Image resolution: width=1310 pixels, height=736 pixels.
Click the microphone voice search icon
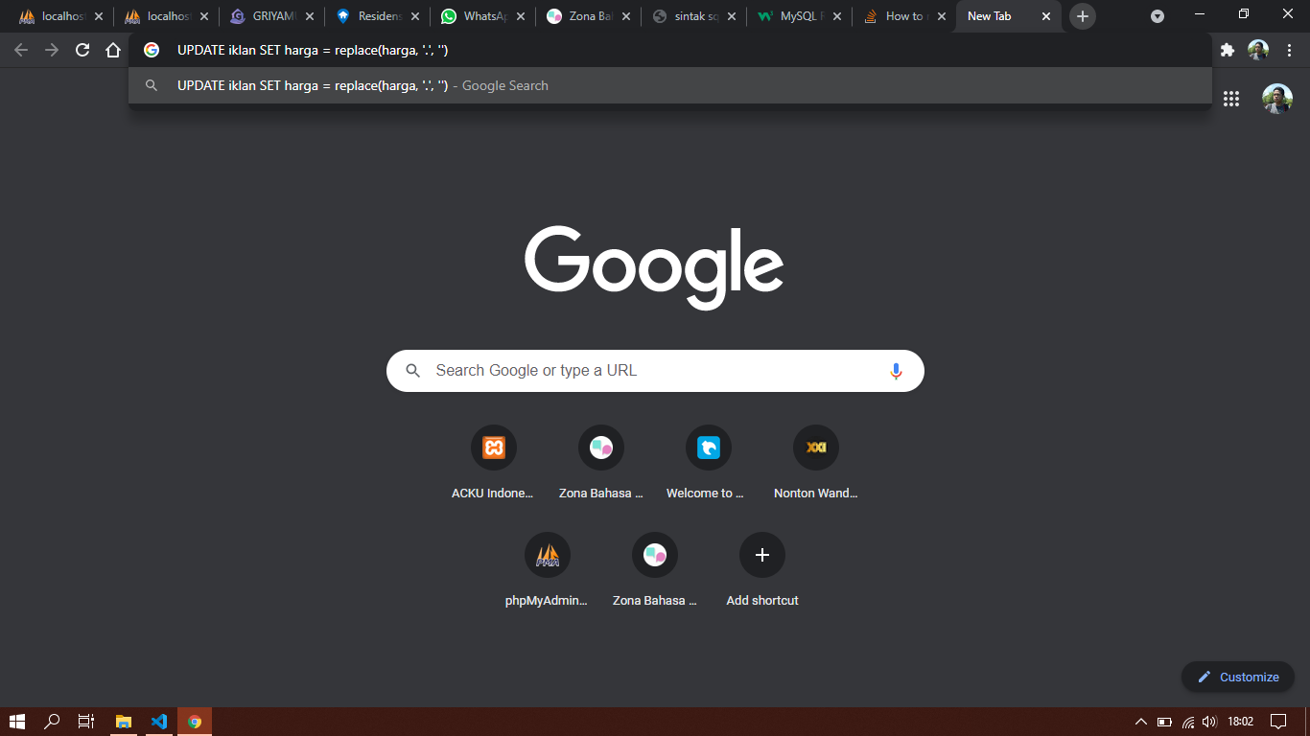(896, 371)
